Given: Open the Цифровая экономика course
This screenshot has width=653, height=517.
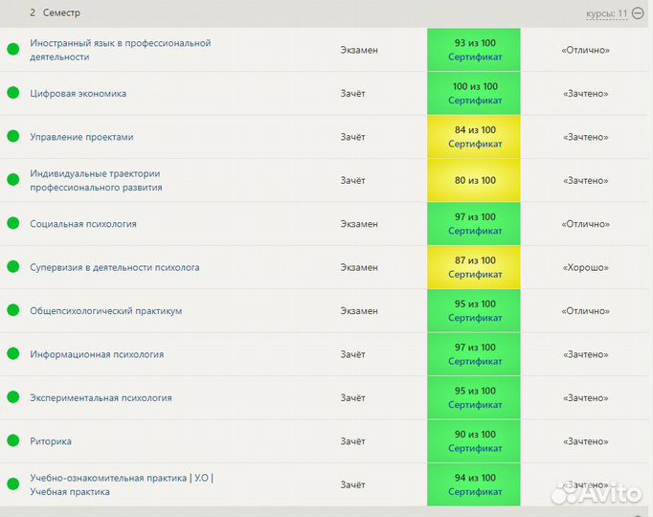Looking at the screenshot, I should coord(79,94).
